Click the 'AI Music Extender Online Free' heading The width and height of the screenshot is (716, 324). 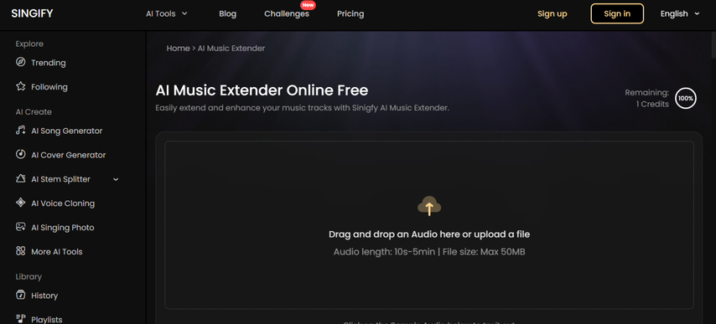click(262, 90)
